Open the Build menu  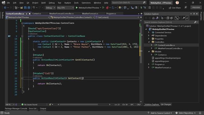(x=43, y=3)
